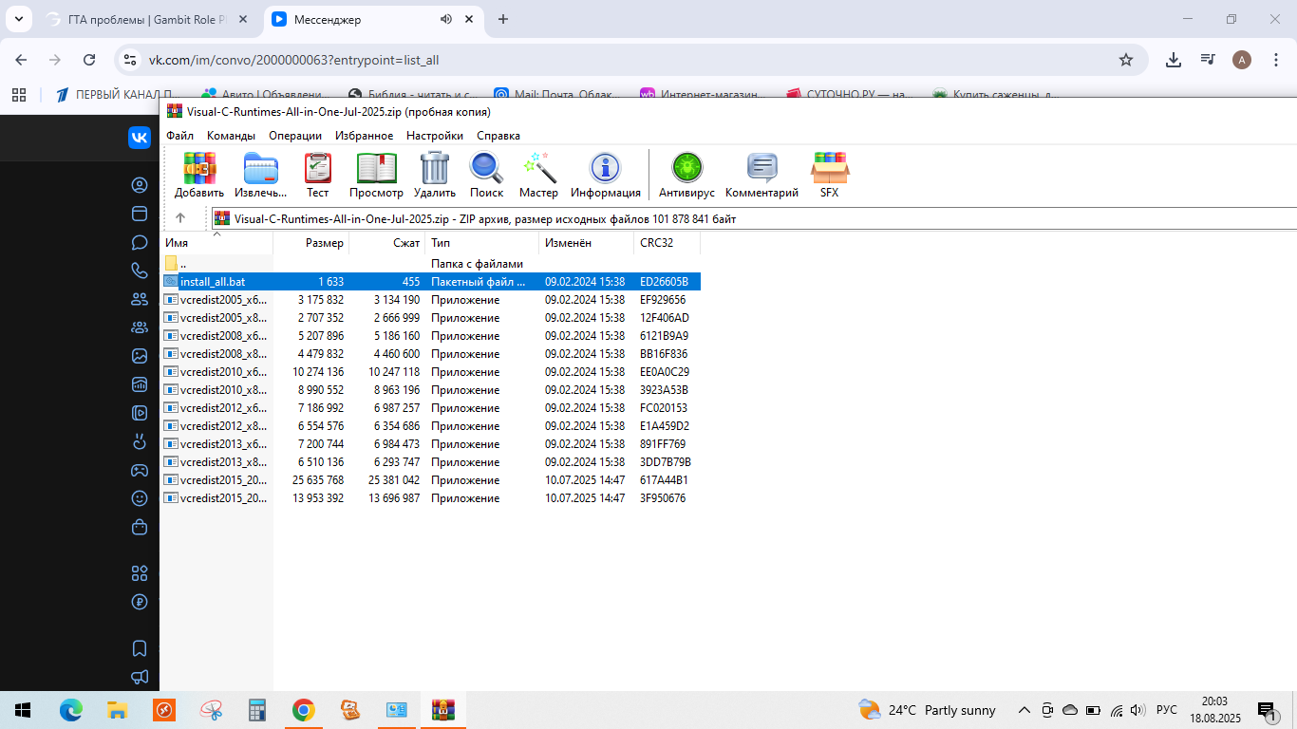Open archive Info (Информация) icon
The image size is (1297, 729).
[x=605, y=169]
